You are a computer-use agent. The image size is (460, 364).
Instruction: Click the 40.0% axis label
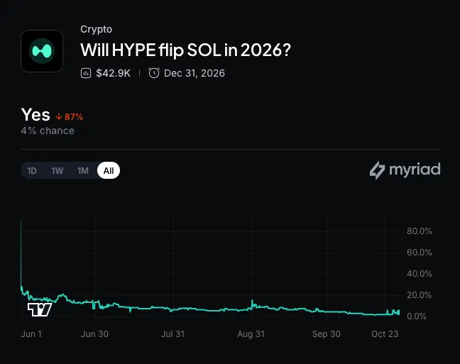(x=420, y=274)
